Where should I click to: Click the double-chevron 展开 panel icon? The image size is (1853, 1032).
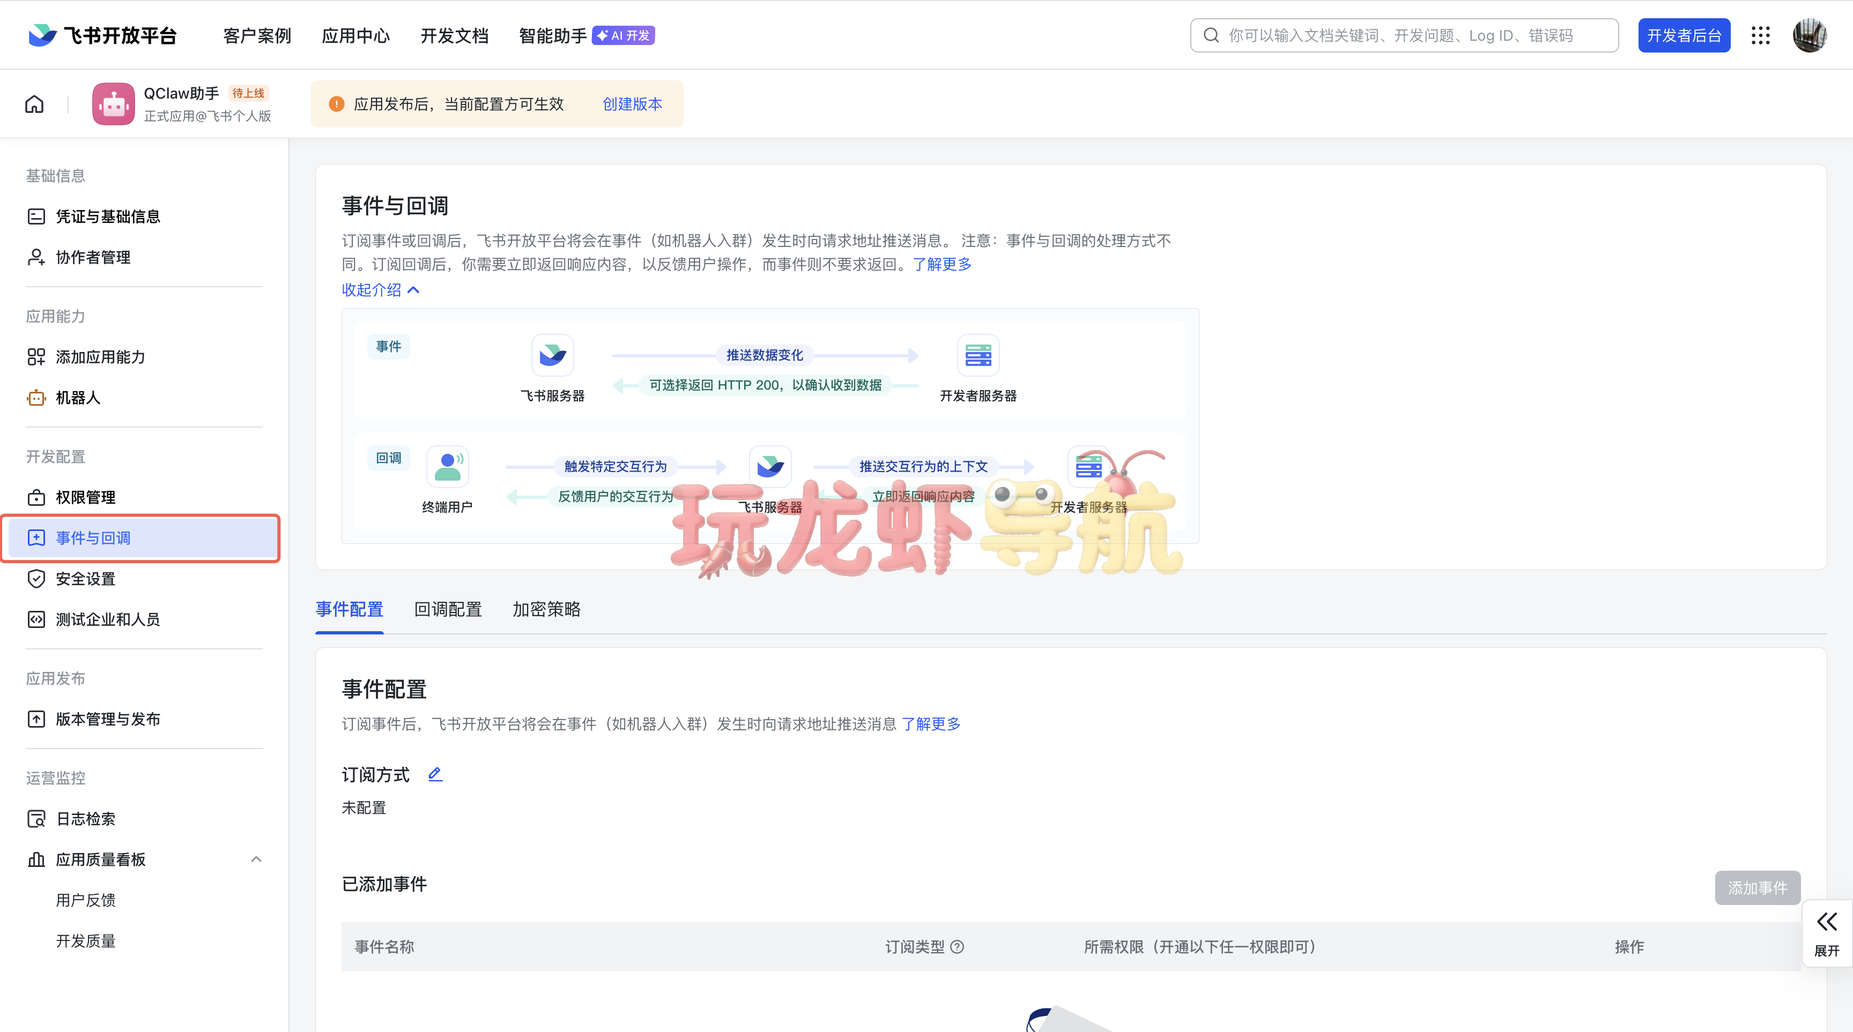[1826, 921]
